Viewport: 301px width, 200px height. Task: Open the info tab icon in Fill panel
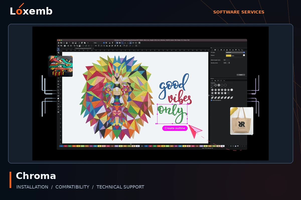212,50
